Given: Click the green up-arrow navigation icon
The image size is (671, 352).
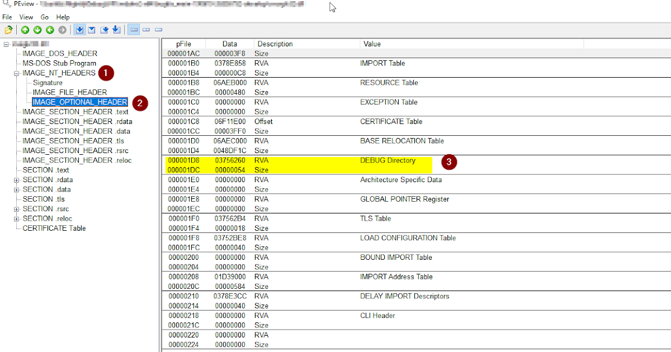Looking at the screenshot, I should [25, 30].
